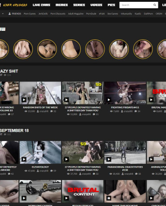
Task: Open the Fighting Fridays #411 thumbnail
Action: 125,93
